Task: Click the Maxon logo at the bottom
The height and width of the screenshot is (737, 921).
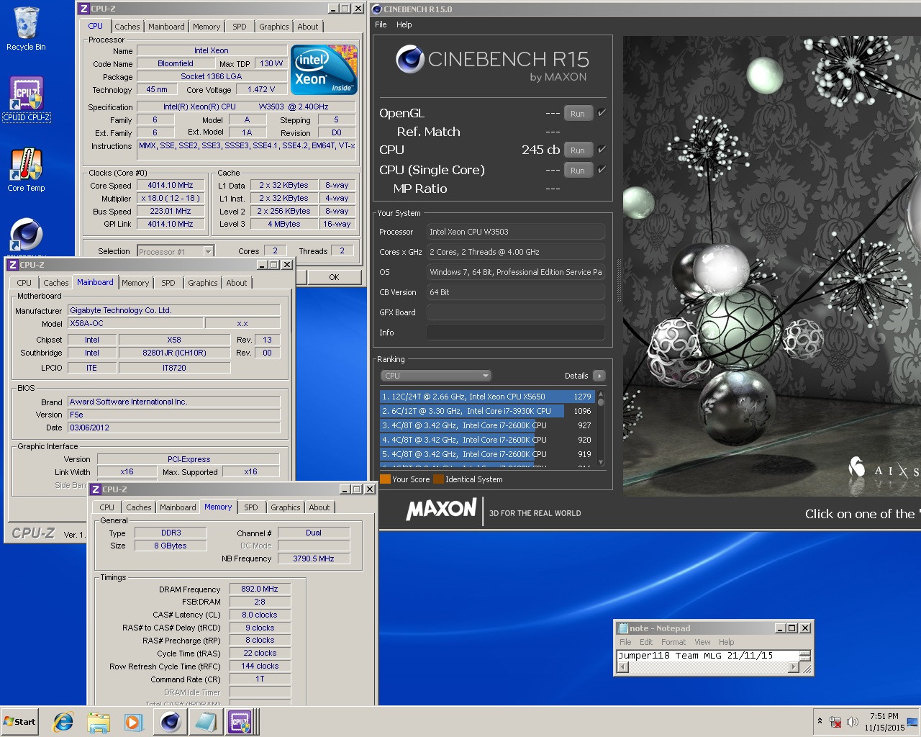Action: [x=441, y=510]
